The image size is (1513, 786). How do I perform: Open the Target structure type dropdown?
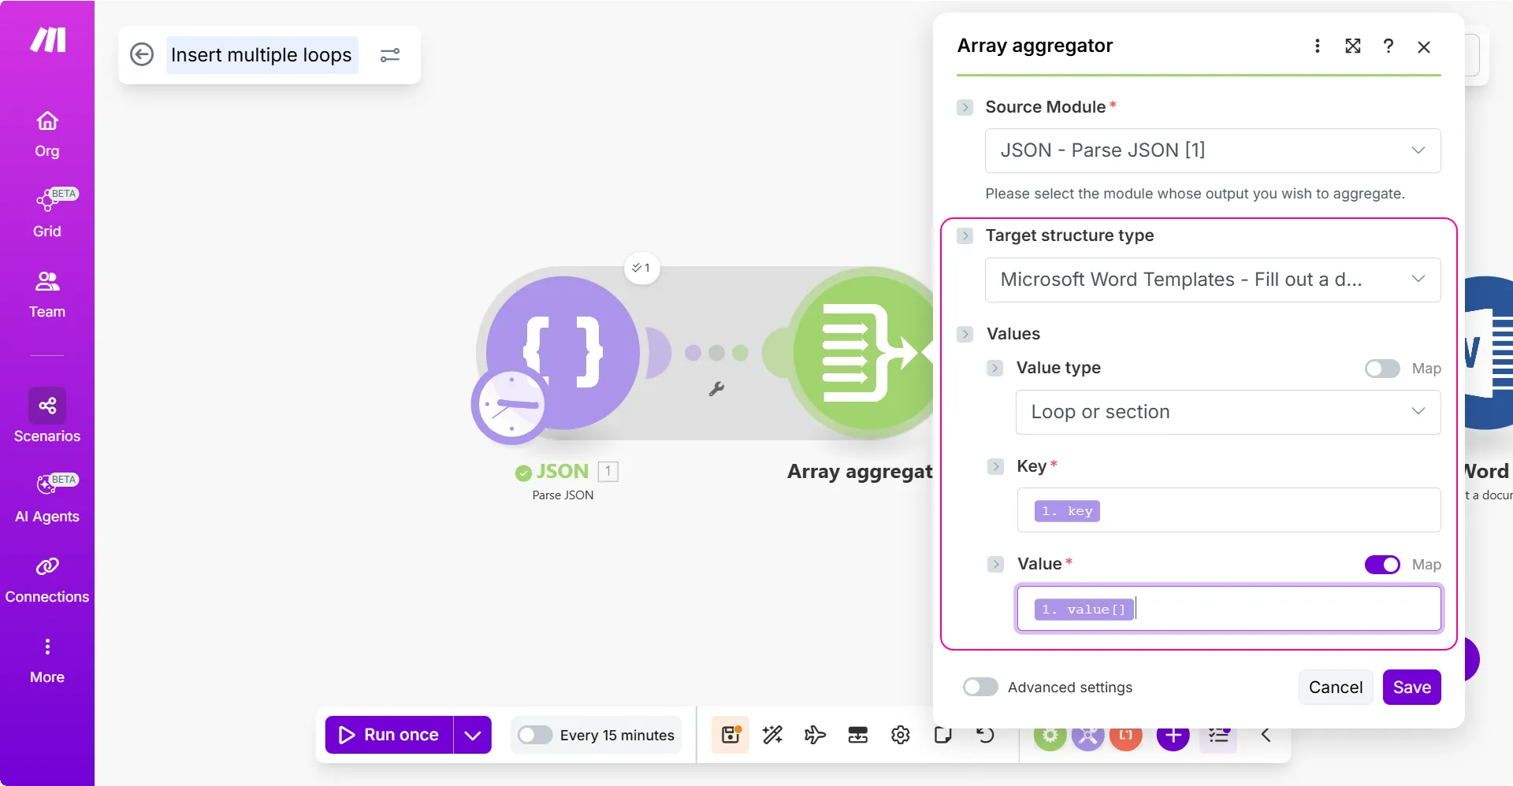(1213, 280)
